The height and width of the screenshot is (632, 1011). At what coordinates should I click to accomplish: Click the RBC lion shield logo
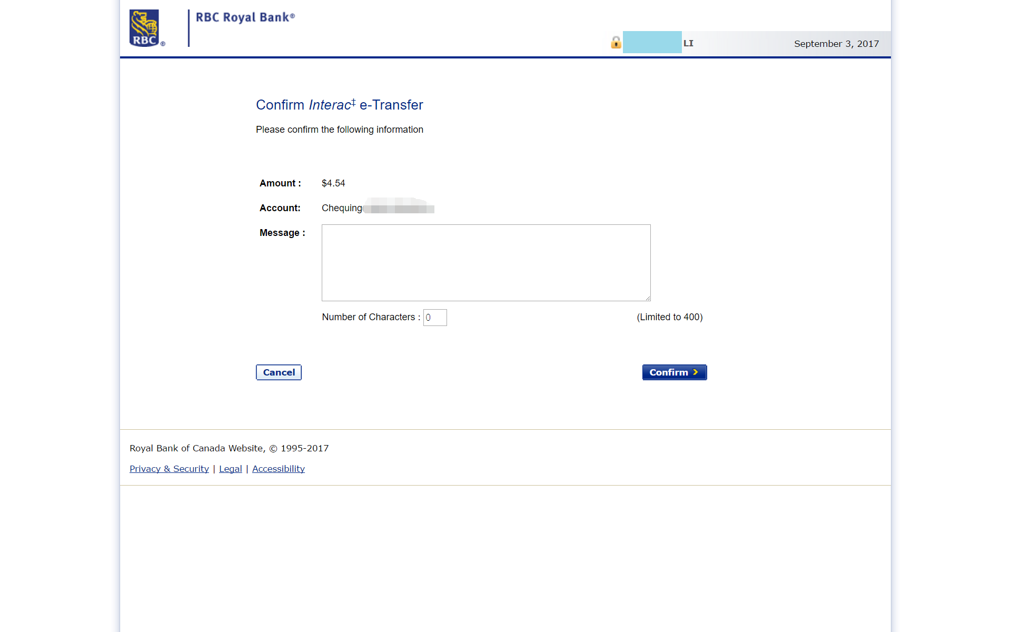click(144, 28)
